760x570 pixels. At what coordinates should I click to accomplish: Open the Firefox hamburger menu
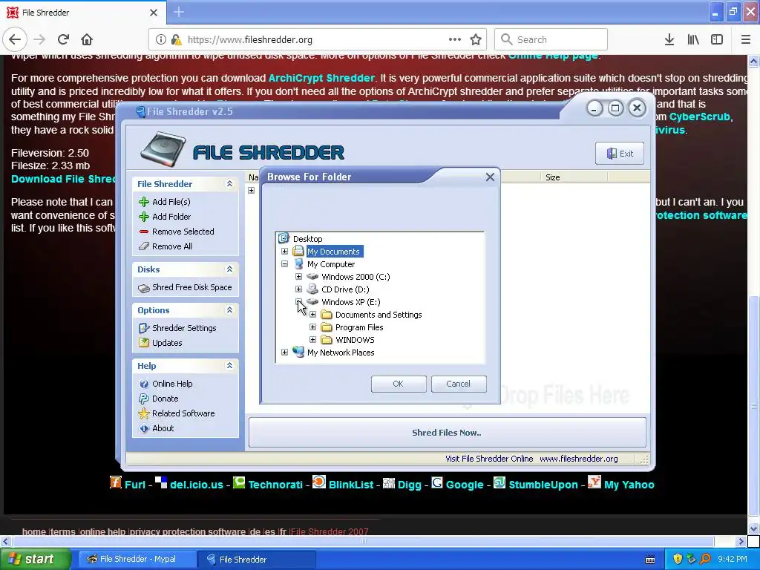(746, 39)
